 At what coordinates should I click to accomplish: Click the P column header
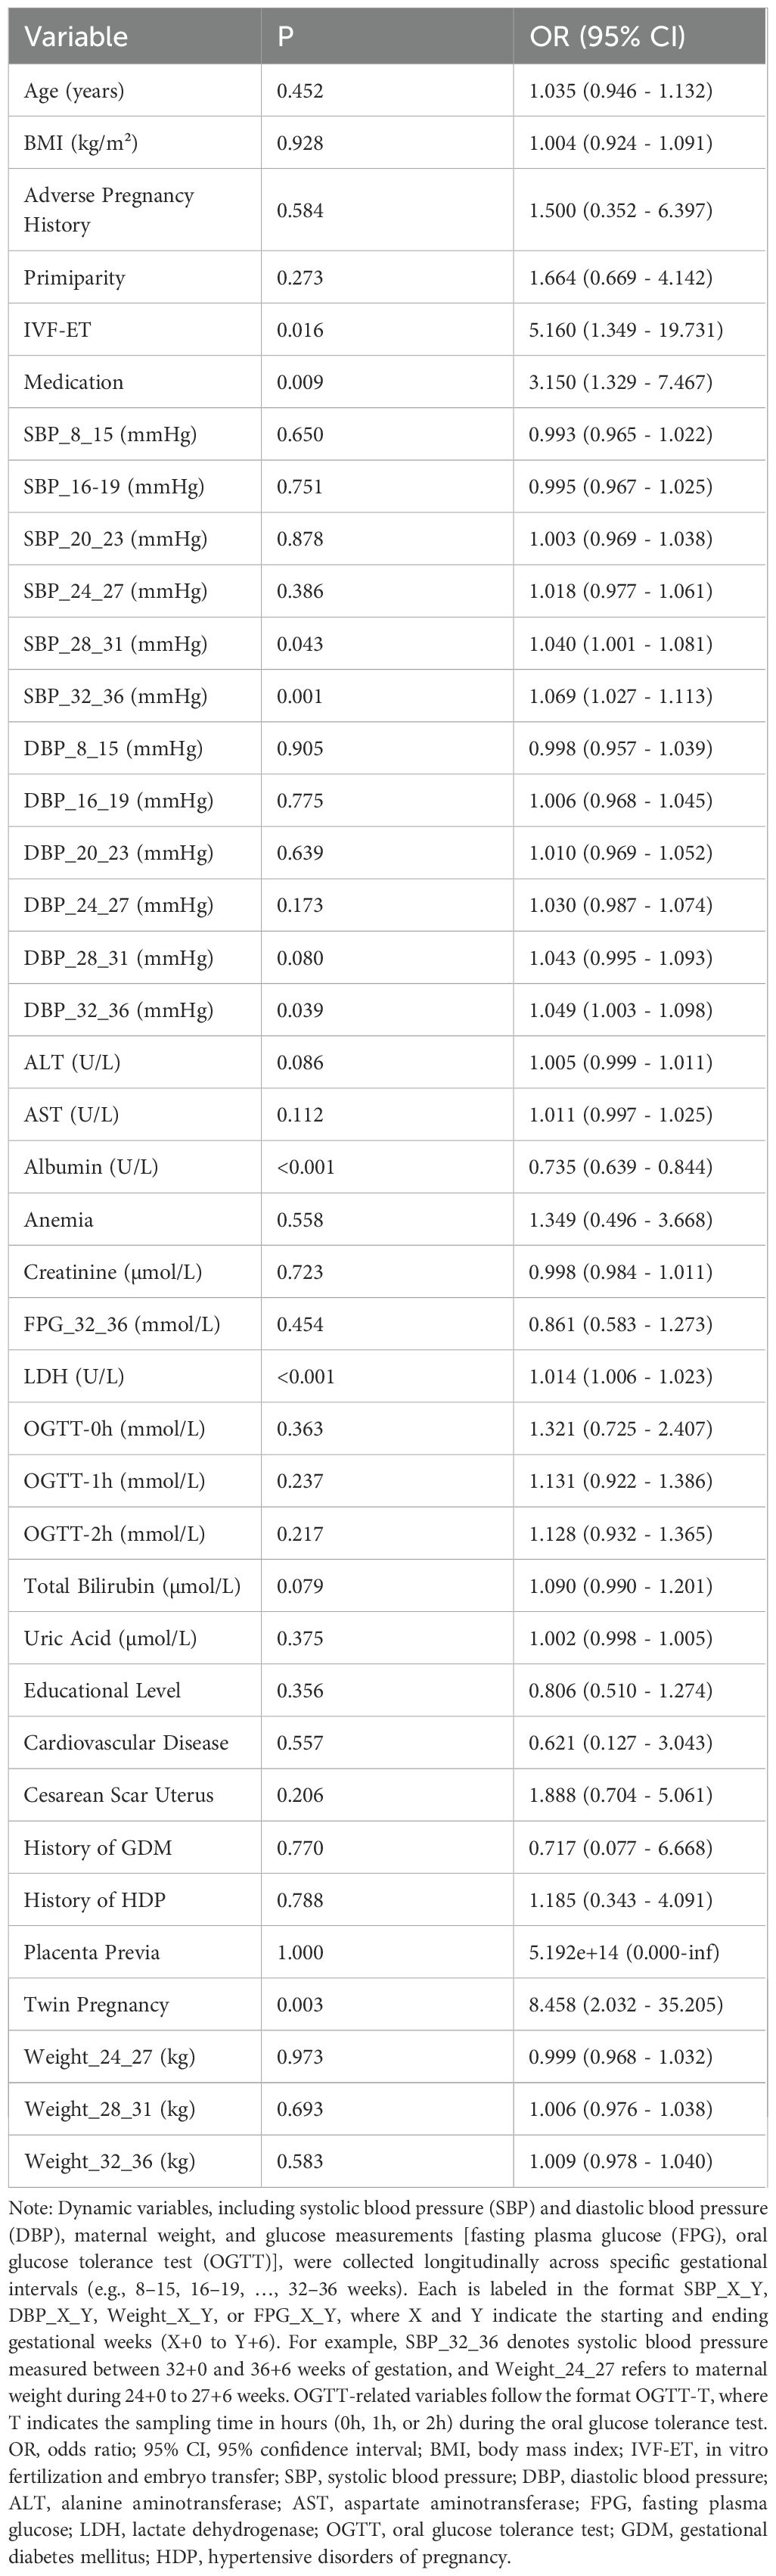click(285, 37)
